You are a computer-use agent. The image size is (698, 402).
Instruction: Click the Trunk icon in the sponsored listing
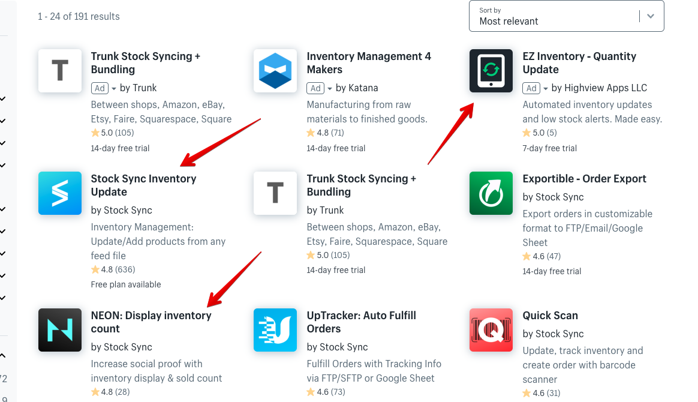(60, 71)
